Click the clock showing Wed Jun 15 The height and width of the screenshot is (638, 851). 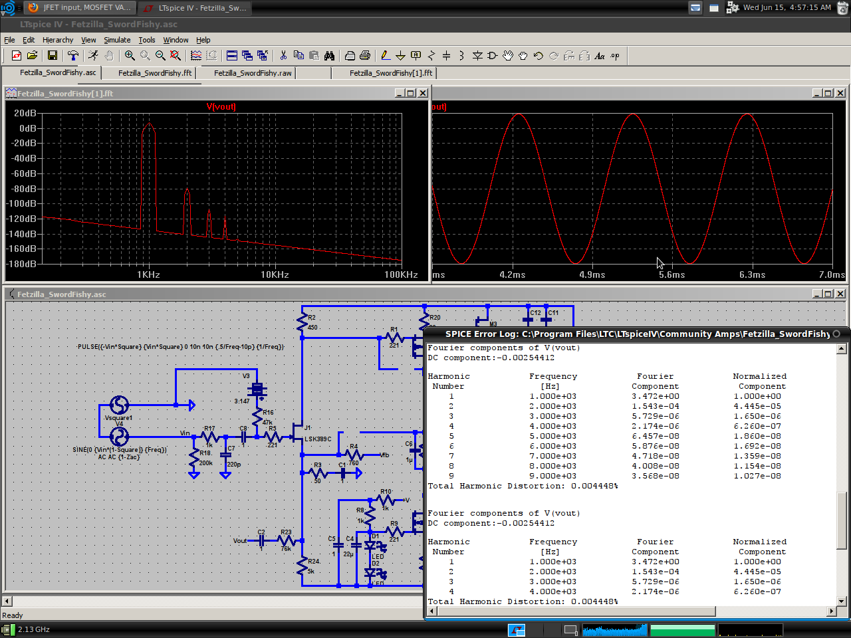click(x=787, y=7)
